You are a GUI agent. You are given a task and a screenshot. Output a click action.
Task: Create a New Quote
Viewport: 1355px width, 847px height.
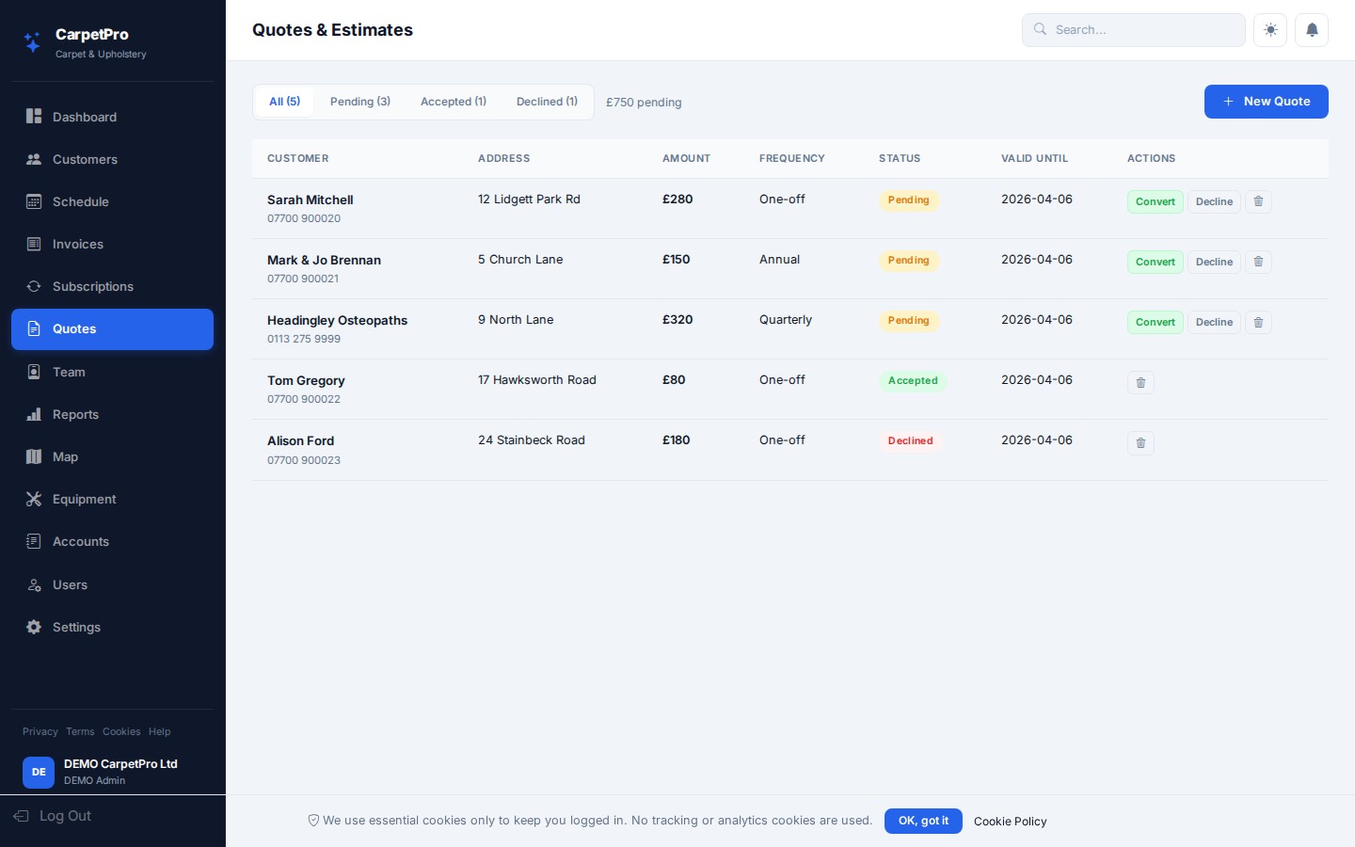click(1266, 102)
